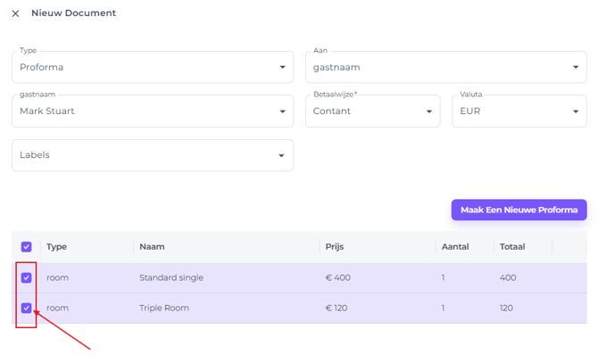Open the gastnaam dropdown with Mark Stuart
598x363 pixels.
pyautogui.click(x=152, y=111)
